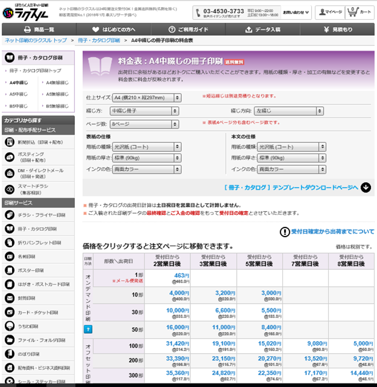Open the 仕上サイズ dropdown

(157, 97)
